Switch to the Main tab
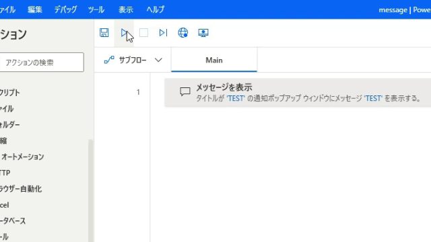The width and height of the screenshot is (431, 242). tap(214, 60)
